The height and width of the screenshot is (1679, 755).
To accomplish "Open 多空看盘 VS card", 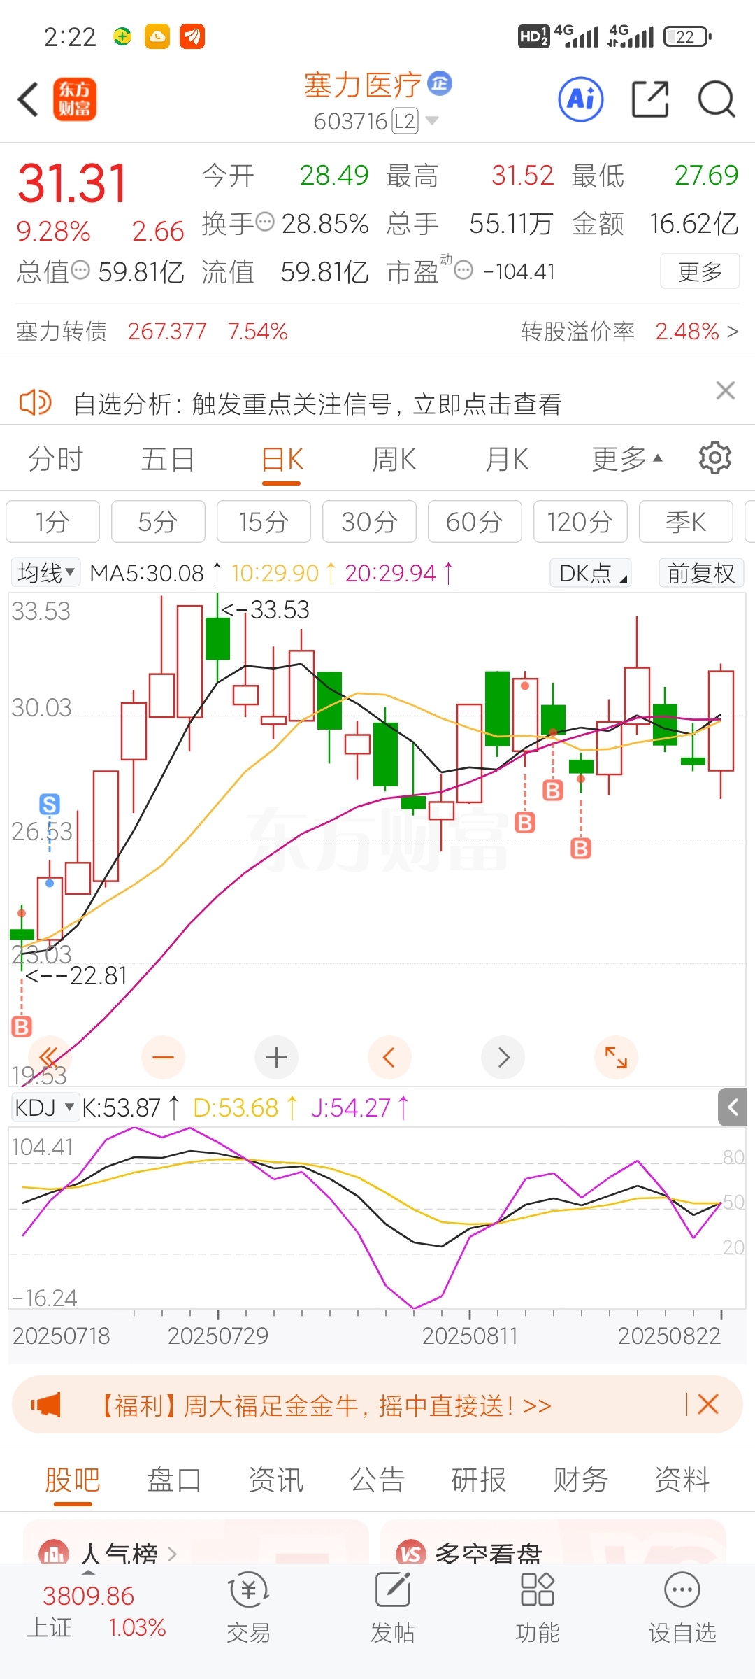I will pos(552,1543).
